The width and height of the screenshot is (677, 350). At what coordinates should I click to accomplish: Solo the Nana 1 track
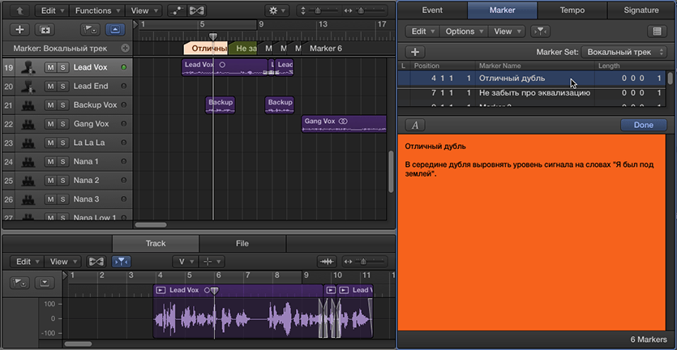[63, 161]
